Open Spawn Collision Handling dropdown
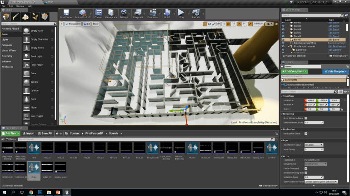The height and width of the screenshot is (196, 350). coord(321,182)
